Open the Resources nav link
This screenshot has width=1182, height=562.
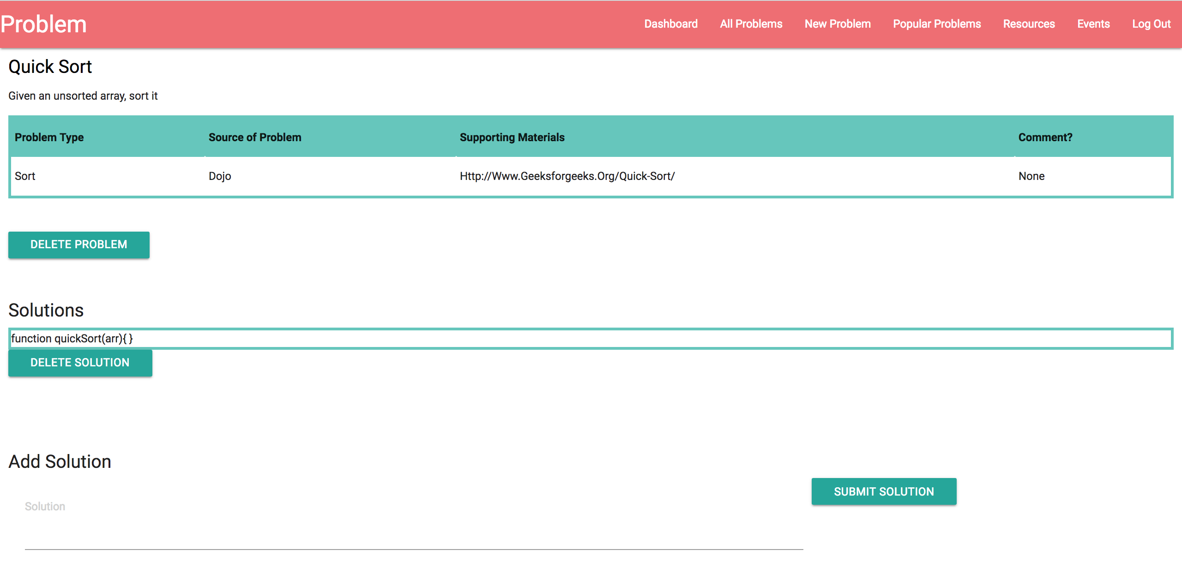point(1029,24)
